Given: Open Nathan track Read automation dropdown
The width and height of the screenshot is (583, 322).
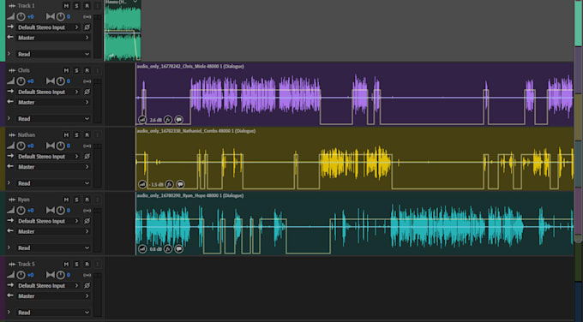Looking at the screenshot, I should click(53, 183).
